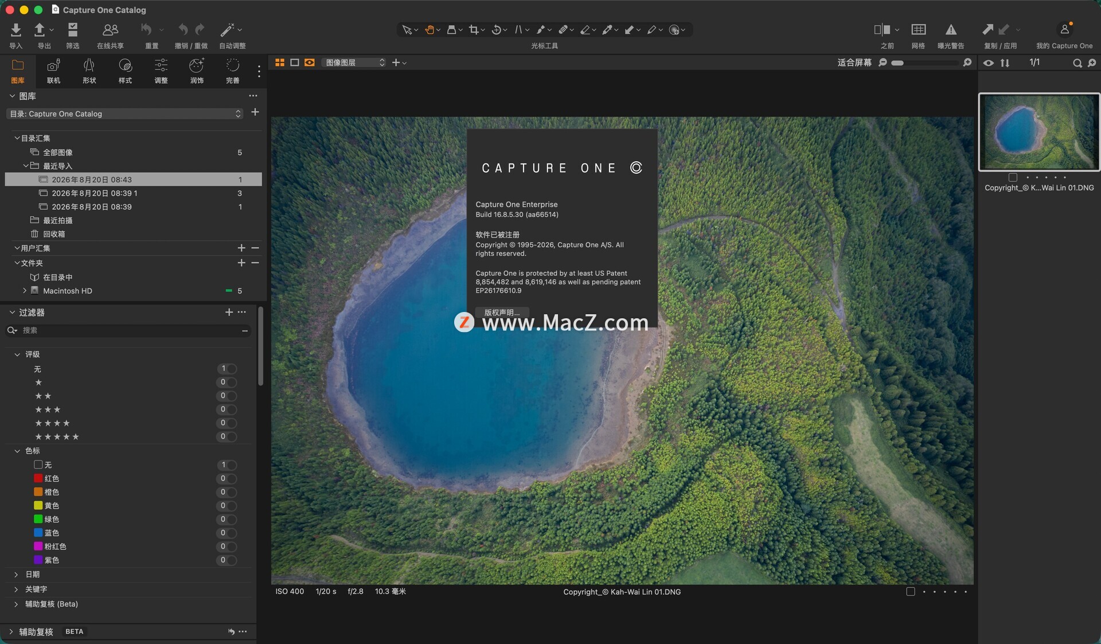The image size is (1101, 644).
Task: Toggle the Grid (网格) overlay icon
Action: pyautogui.click(x=918, y=30)
